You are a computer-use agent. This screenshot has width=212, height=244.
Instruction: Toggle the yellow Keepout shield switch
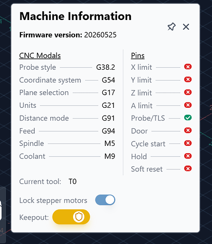tap(71, 217)
